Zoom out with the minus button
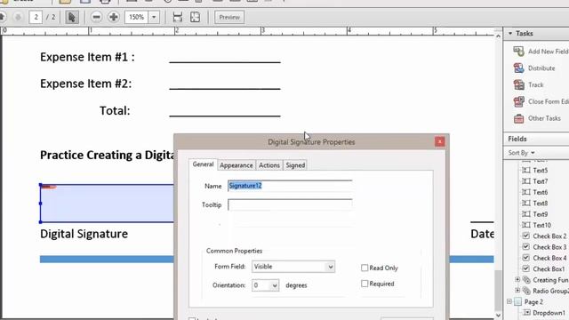 coord(96,17)
